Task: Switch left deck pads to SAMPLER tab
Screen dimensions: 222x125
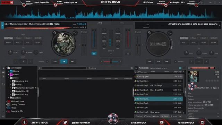Action: [x=38, y=38]
